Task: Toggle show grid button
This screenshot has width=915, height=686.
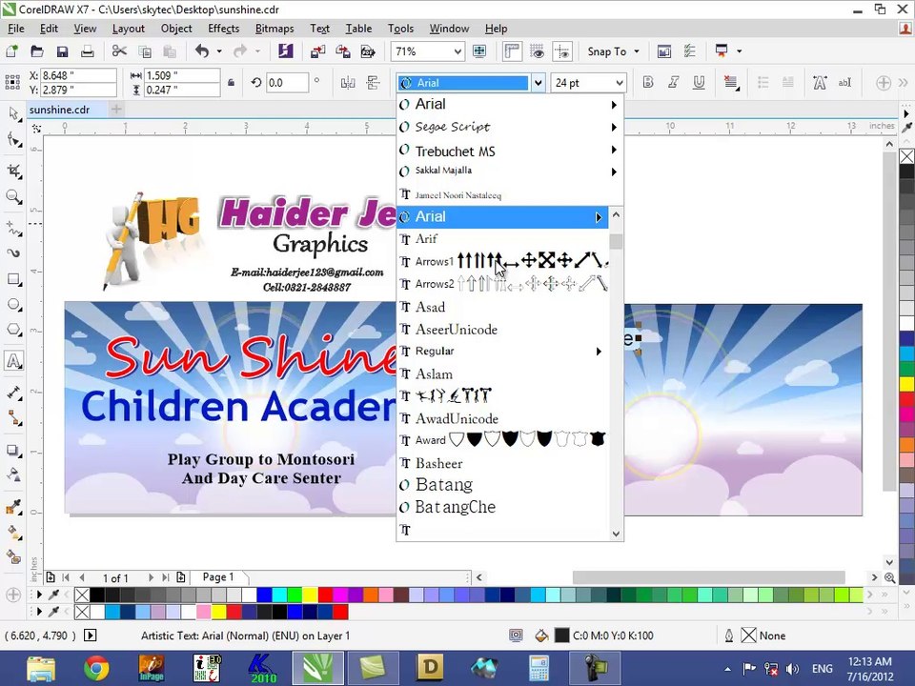Action: [537, 51]
